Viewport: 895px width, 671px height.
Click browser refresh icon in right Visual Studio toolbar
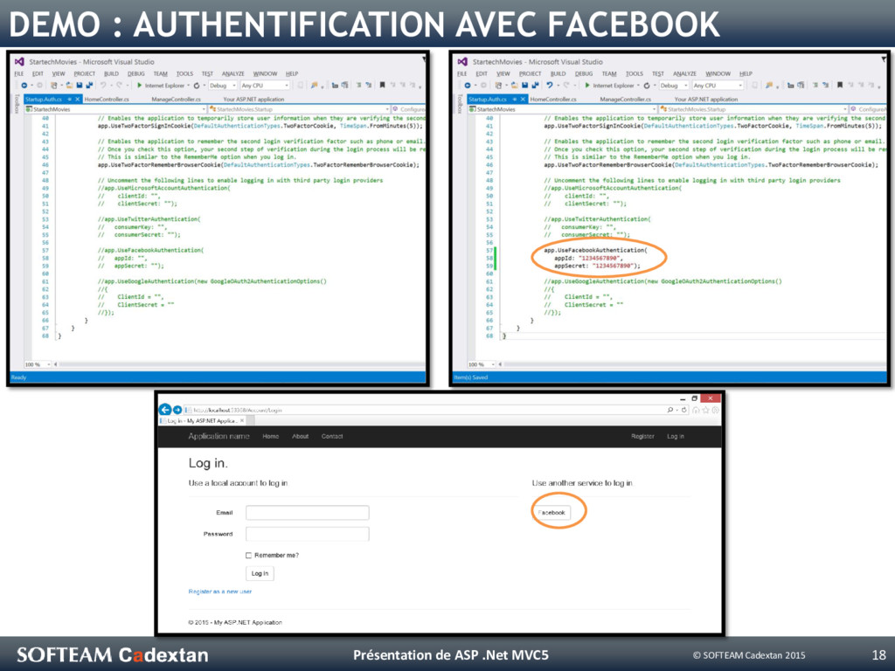646,86
